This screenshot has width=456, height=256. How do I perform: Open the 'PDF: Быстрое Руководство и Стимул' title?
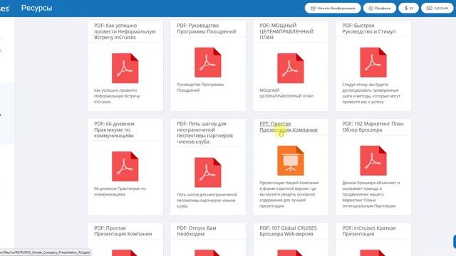369,28
